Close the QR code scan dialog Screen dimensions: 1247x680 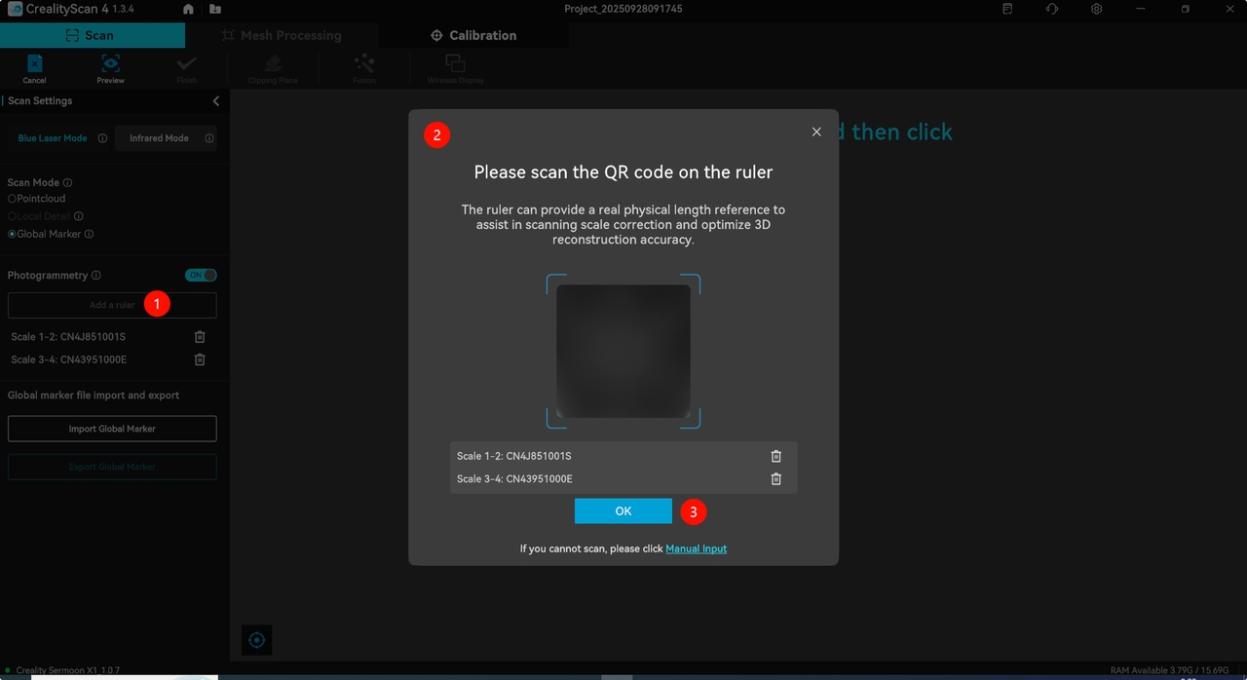point(816,132)
